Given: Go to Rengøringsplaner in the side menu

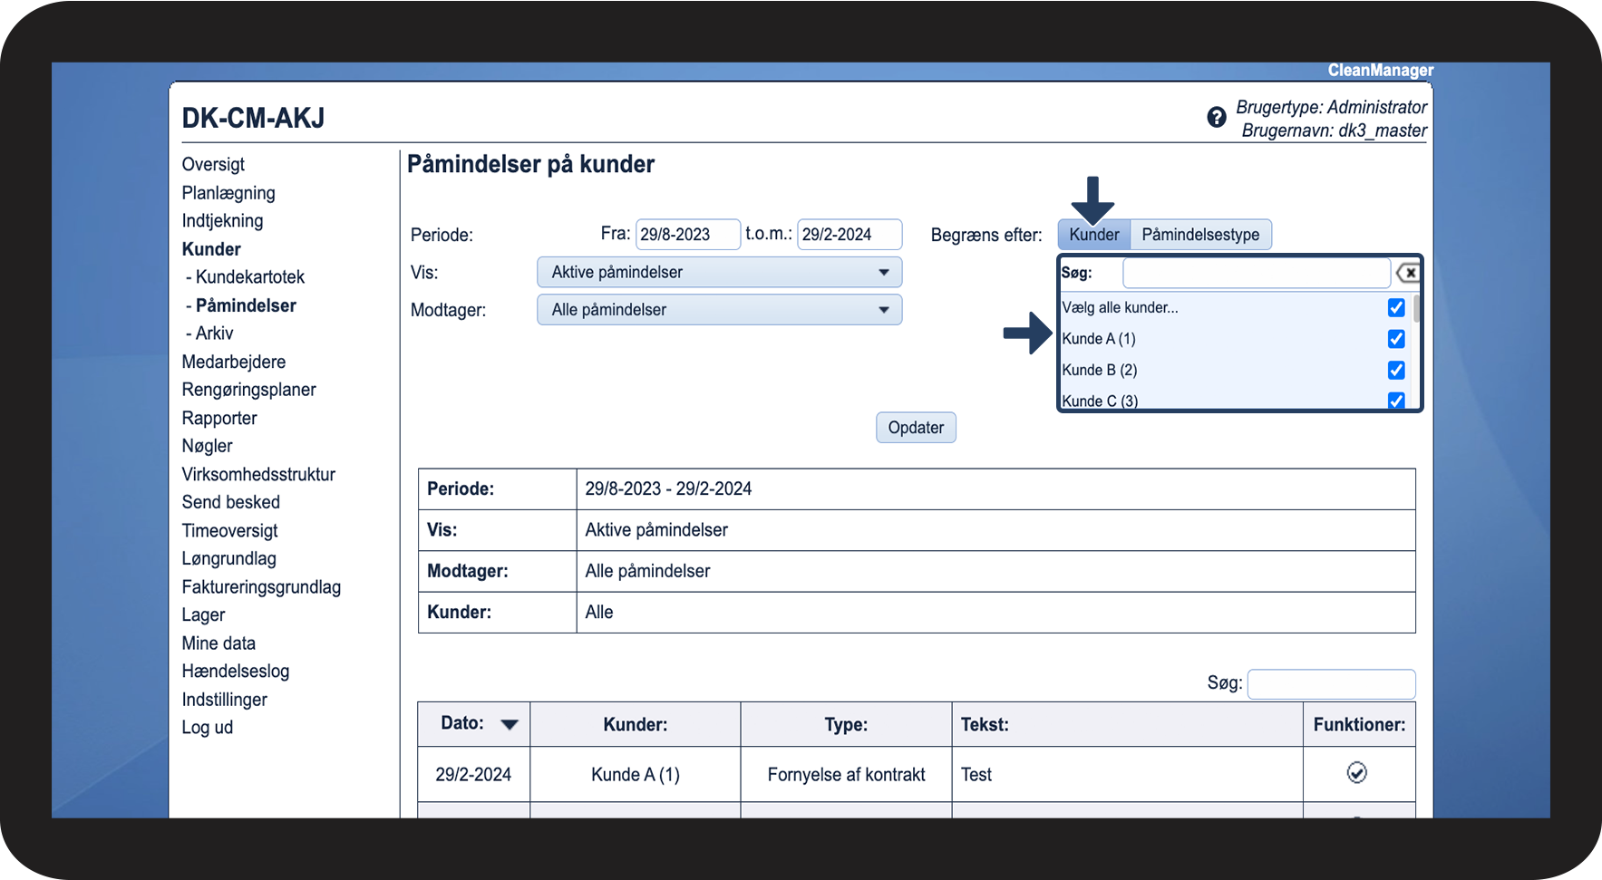Looking at the screenshot, I should tap(248, 390).
